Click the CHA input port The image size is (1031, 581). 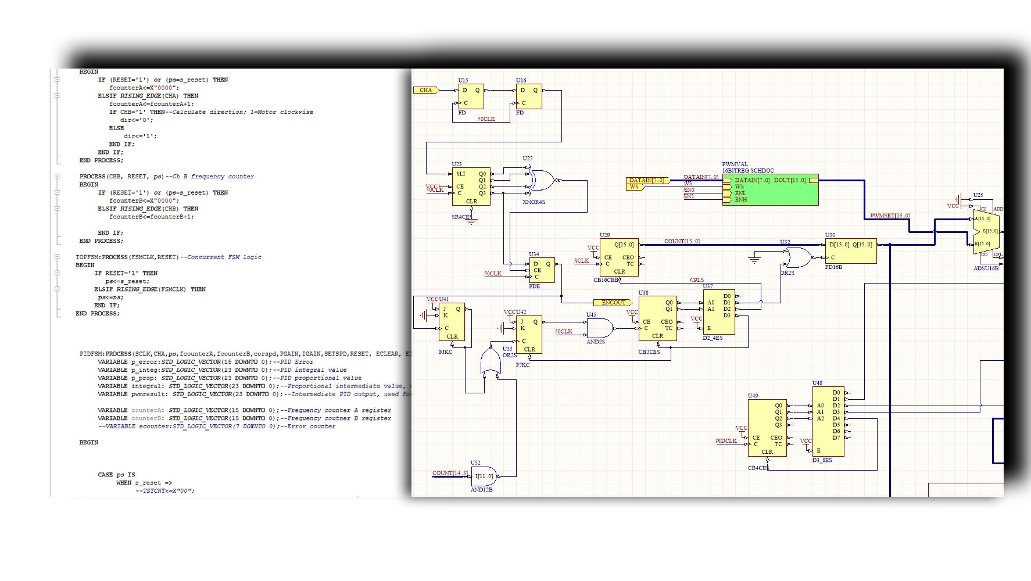tap(426, 90)
